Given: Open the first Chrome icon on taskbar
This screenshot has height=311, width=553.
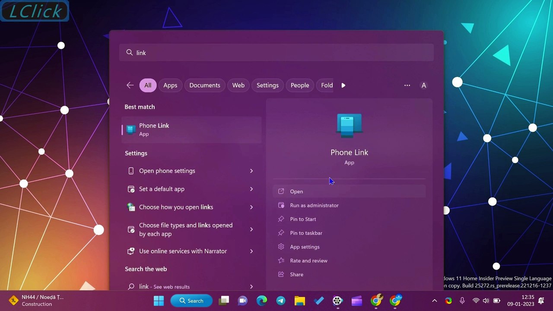Looking at the screenshot, I should pyautogui.click(x=376, y=301).
